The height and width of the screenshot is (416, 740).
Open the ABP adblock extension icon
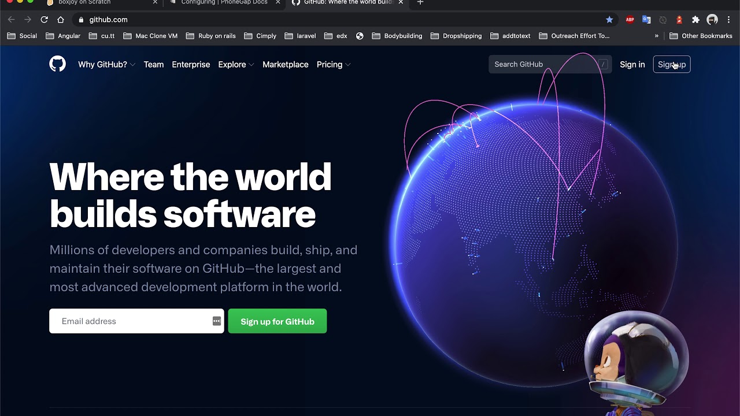630,20
